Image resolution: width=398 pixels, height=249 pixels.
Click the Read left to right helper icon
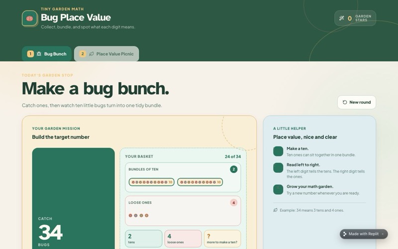pos(278,168)
